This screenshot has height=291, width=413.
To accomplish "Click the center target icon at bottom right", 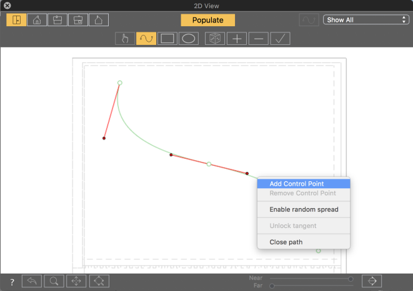I will pyautogui.click(x=372, y=281).
